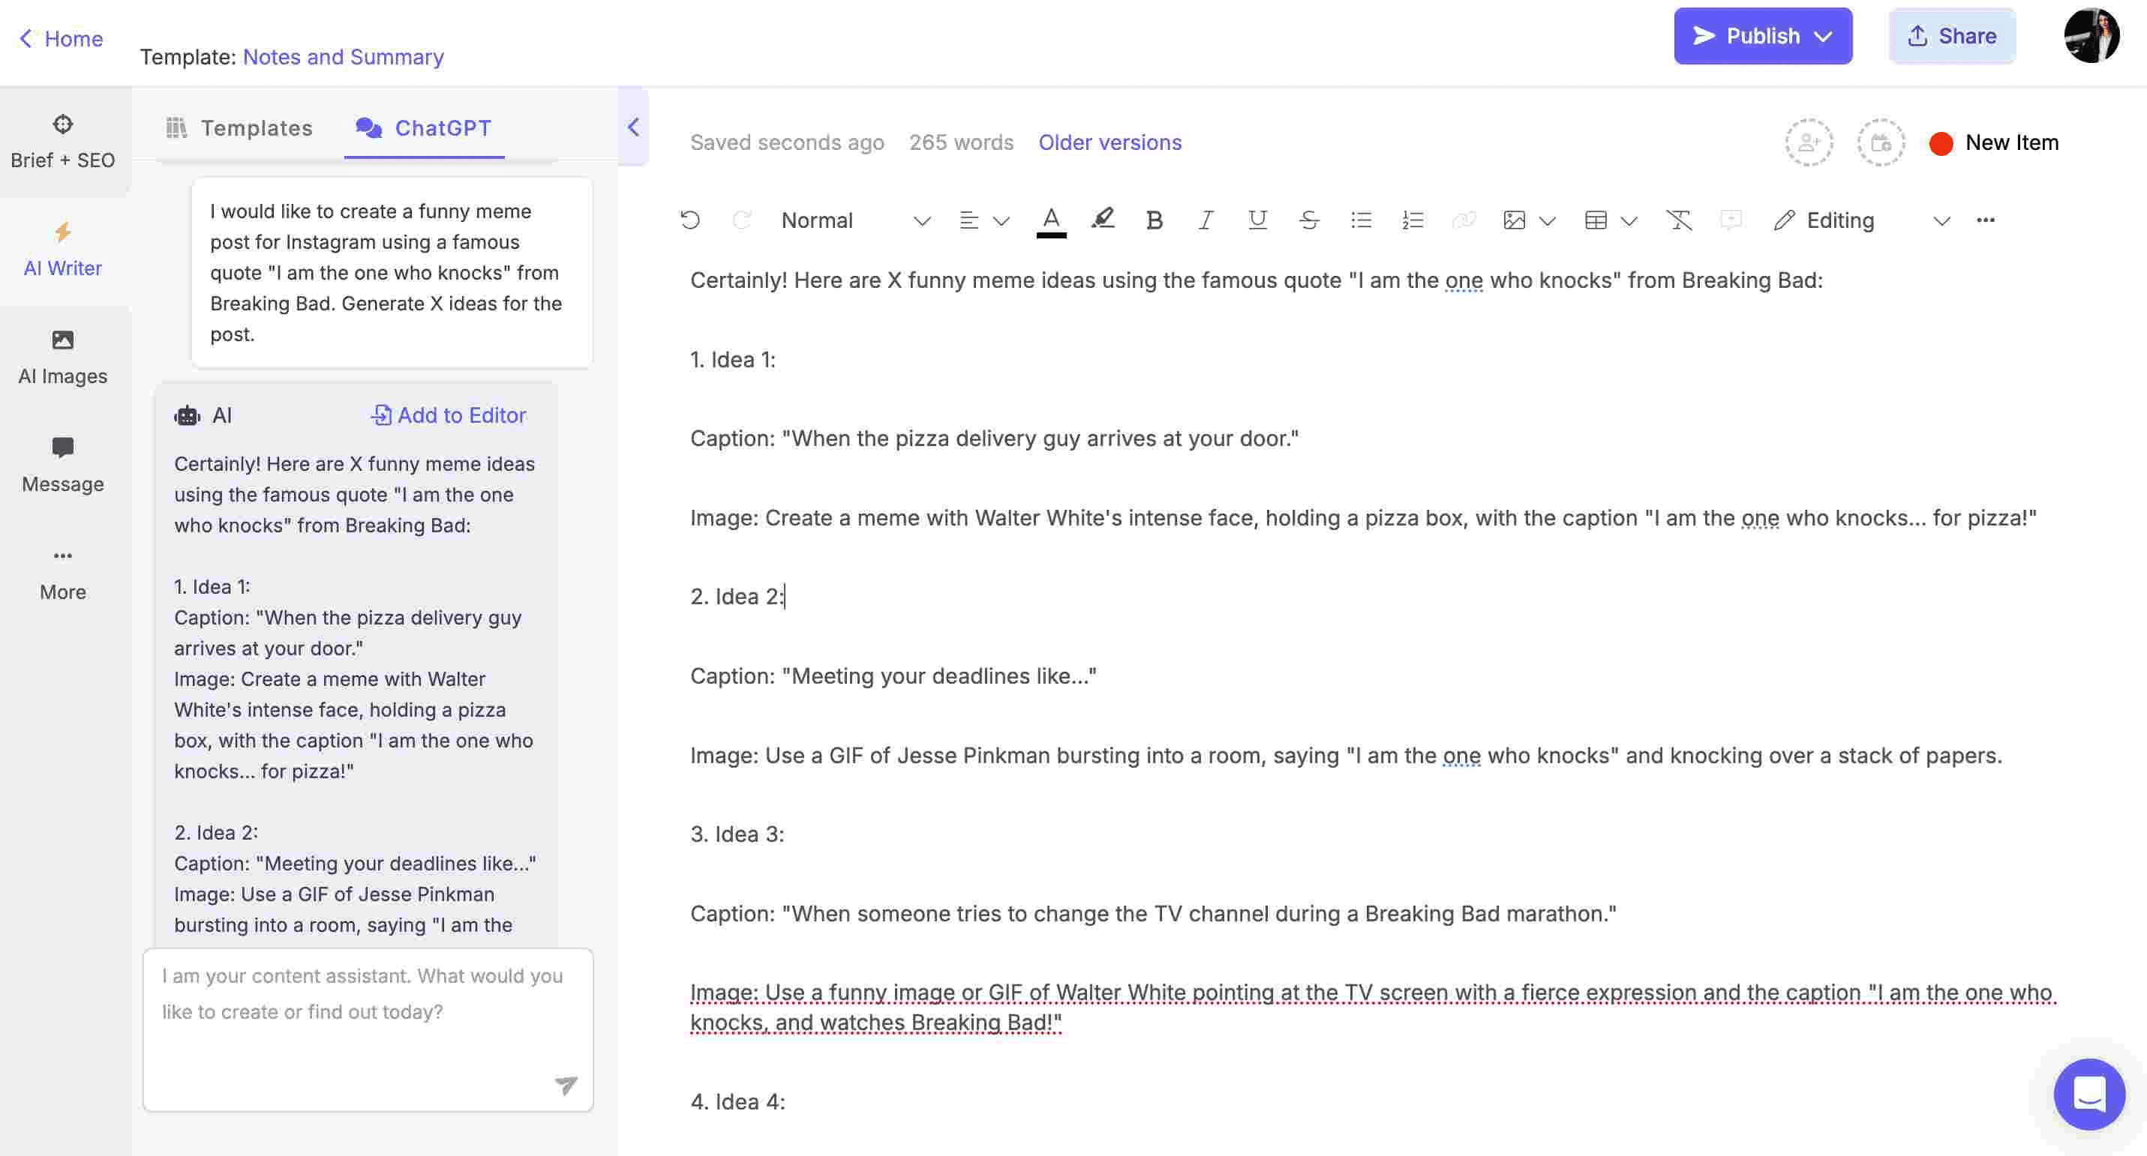Viewport: 2147px width, 1156px height.
Task: Open the New Item status selector
Action: 1994,142
